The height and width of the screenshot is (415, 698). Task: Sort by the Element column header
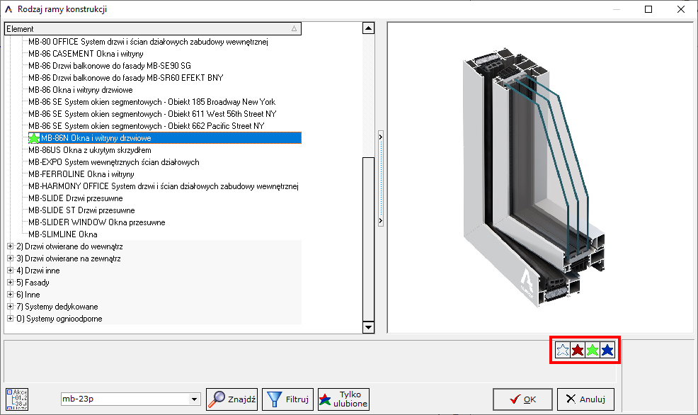pos(152,29)
